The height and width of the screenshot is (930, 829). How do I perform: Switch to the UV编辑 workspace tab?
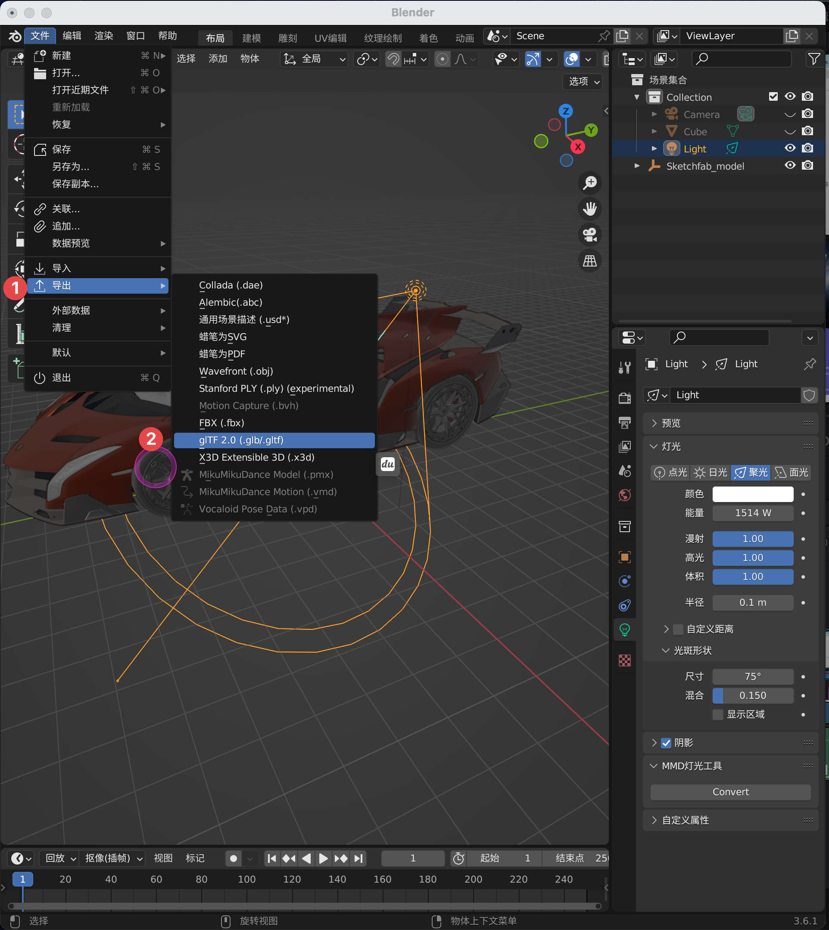point(330,38)
